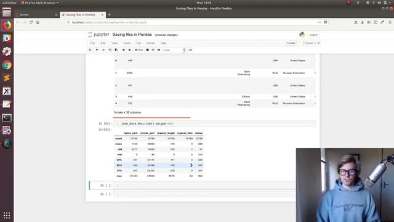The height and width of the screenshot is (222, 394).
Task: Cut selected cells with the scissors icon
Action: tap(103, 50)
